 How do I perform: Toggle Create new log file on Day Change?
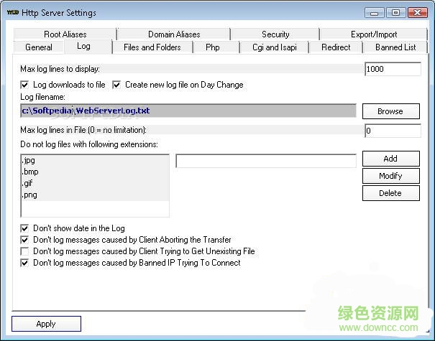[117, 85]
